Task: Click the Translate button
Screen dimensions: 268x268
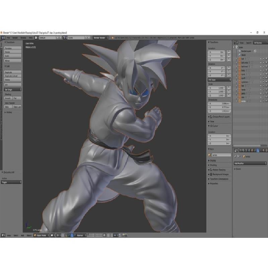Action: point(13,48)
